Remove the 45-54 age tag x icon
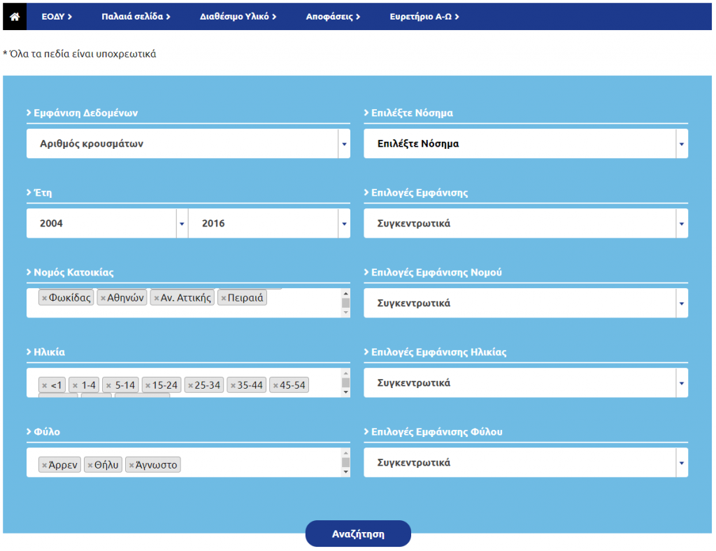 (275, 385)
